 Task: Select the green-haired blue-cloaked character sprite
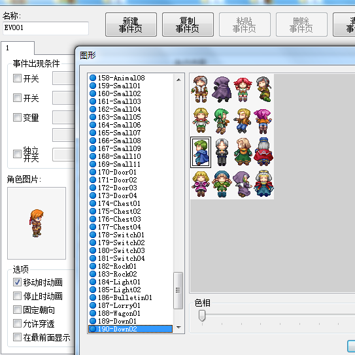coord(201,152)
